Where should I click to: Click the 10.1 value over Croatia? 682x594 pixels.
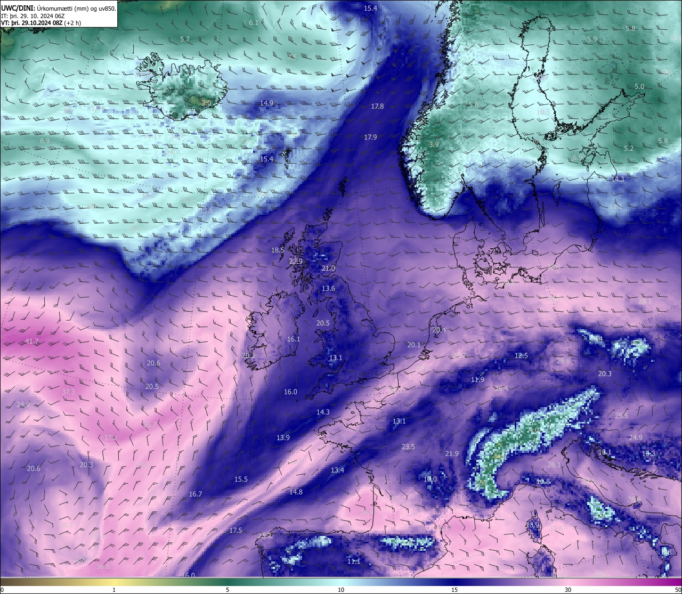(x=605, y=452)
